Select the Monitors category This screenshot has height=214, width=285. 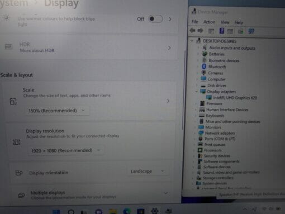point(213,127)
